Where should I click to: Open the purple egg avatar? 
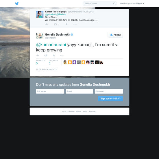tap(74, 62)
